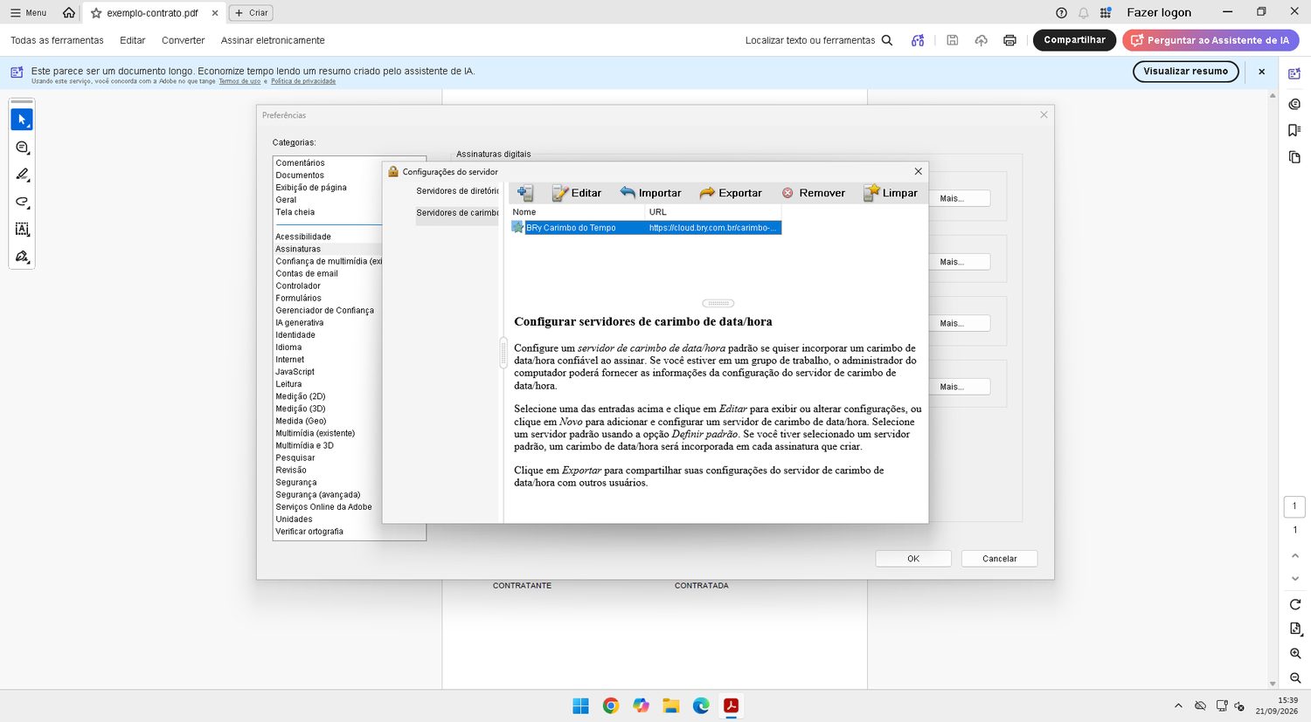Click Cancelar in the Preferências dialog
Viewport: 1311px width, 722px height.
click(x=999, y=559)
